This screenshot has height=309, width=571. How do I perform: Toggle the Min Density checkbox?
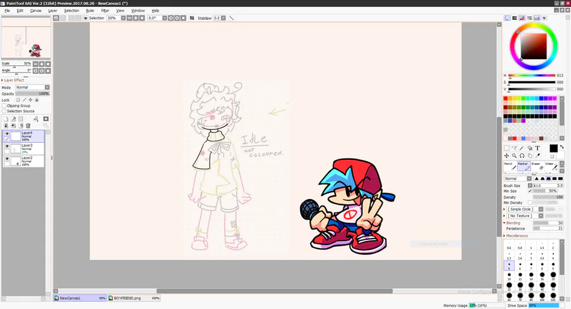530,202
